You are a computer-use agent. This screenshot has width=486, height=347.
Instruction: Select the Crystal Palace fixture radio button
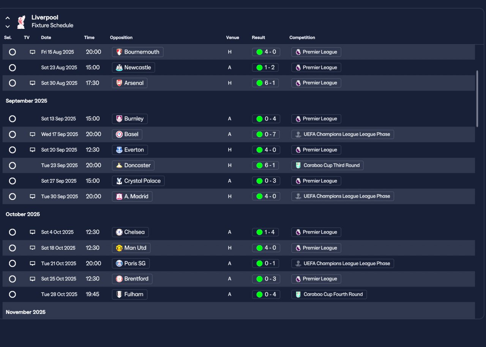click(x=13, y=181)
